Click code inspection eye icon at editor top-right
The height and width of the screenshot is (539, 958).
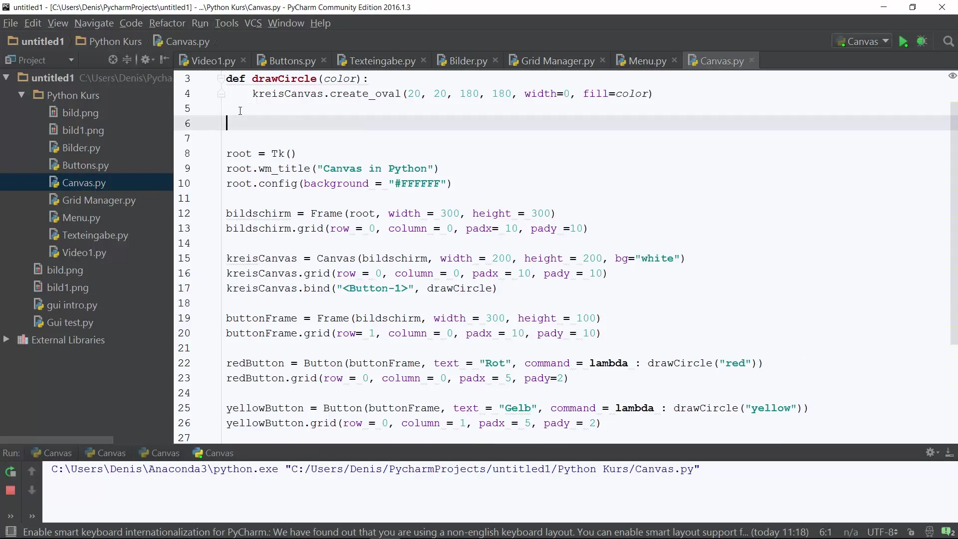(x=952, y=76)
